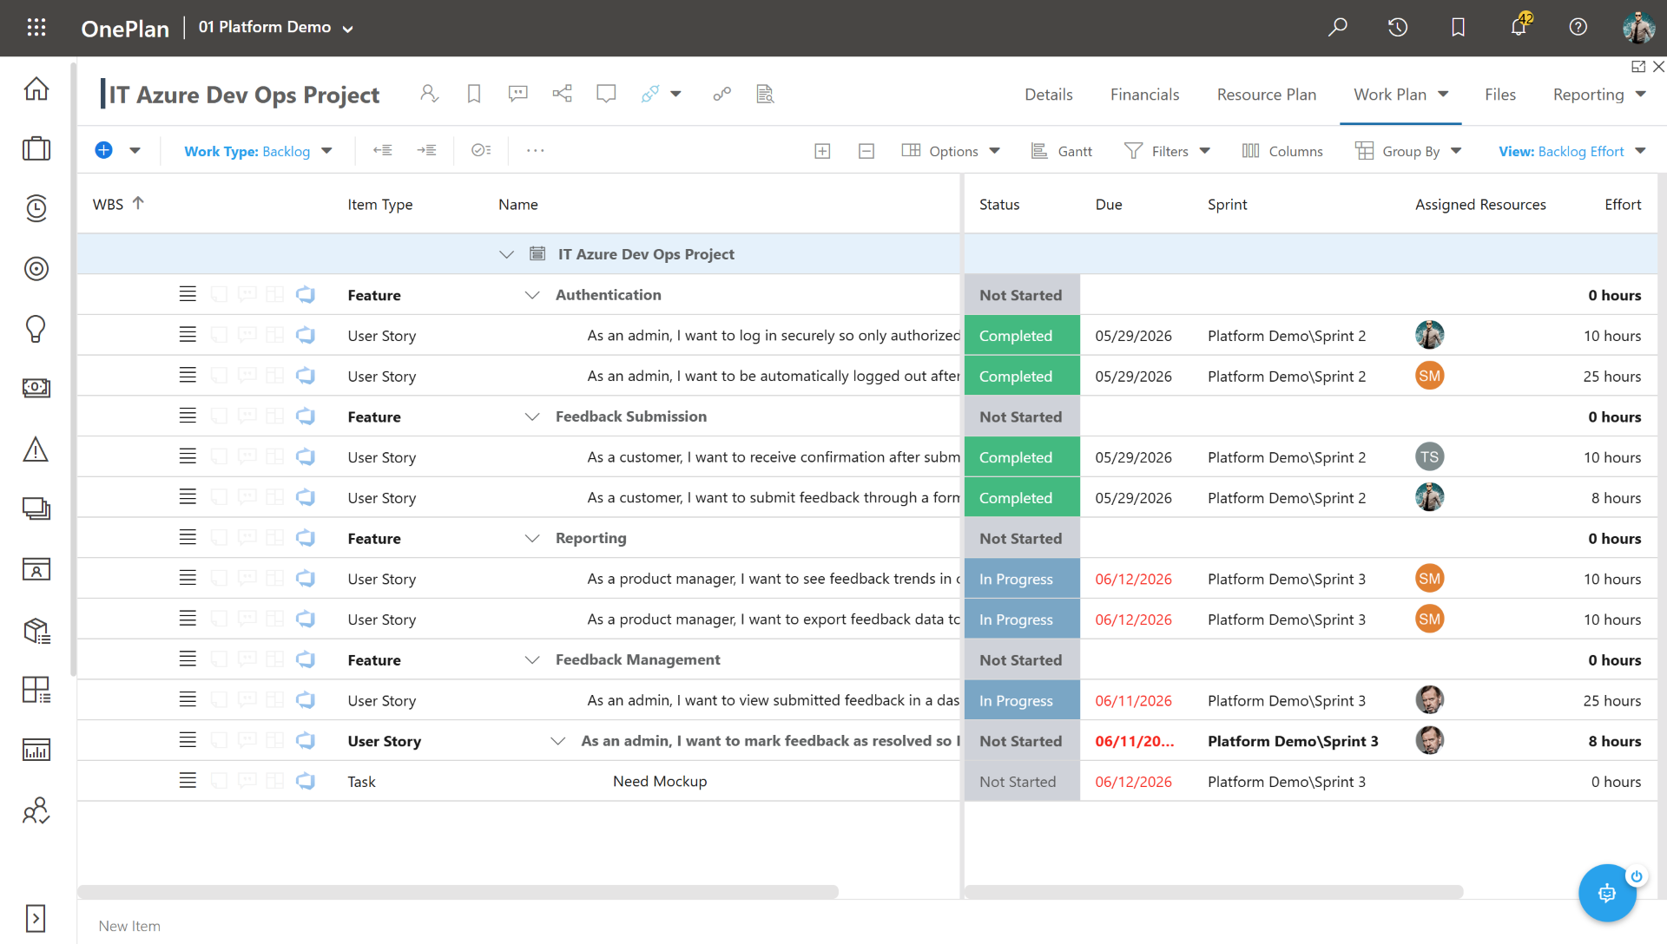Collapse mark feedback resolved user story

(x=558, y=741)
